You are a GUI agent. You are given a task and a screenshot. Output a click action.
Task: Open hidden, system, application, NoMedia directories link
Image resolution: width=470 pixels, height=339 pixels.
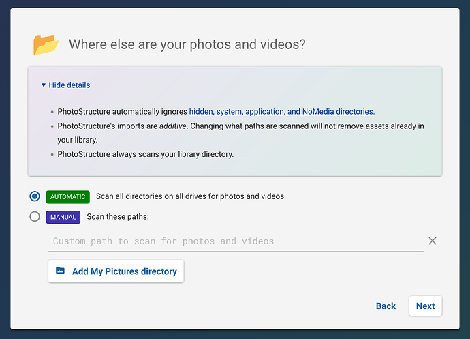tap(282, 112)
